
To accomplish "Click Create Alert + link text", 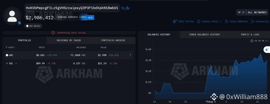I will point(212,21).
